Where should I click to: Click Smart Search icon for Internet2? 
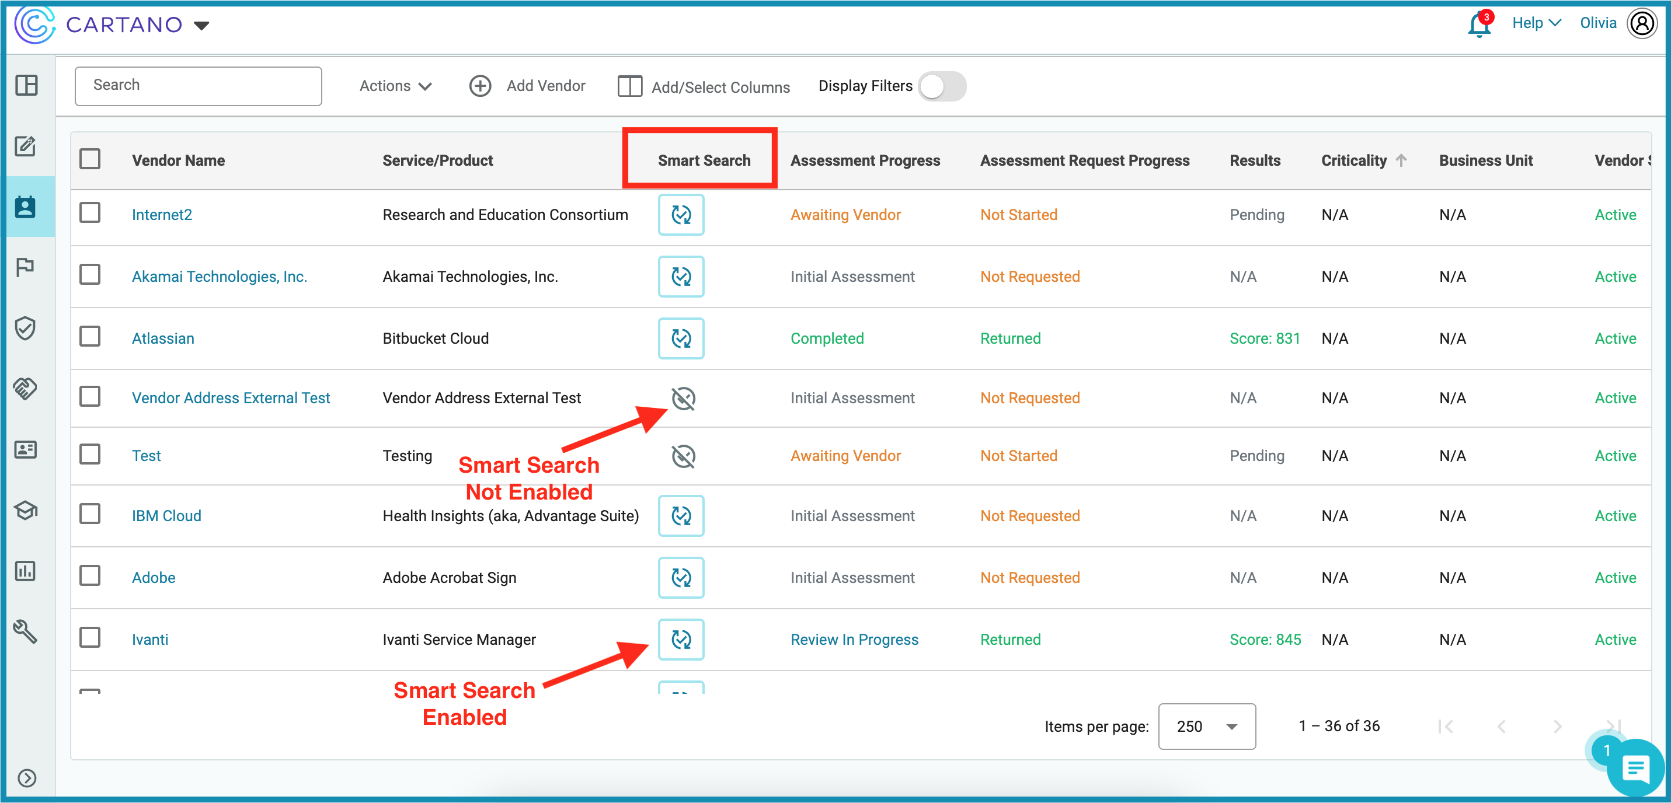(681, 215)
